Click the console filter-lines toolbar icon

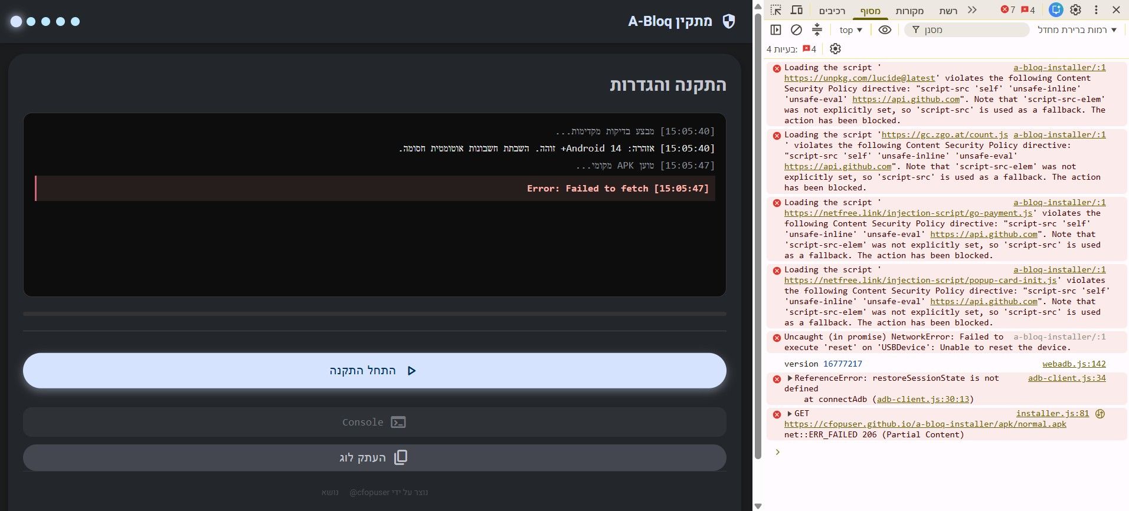tap(817, 29)
